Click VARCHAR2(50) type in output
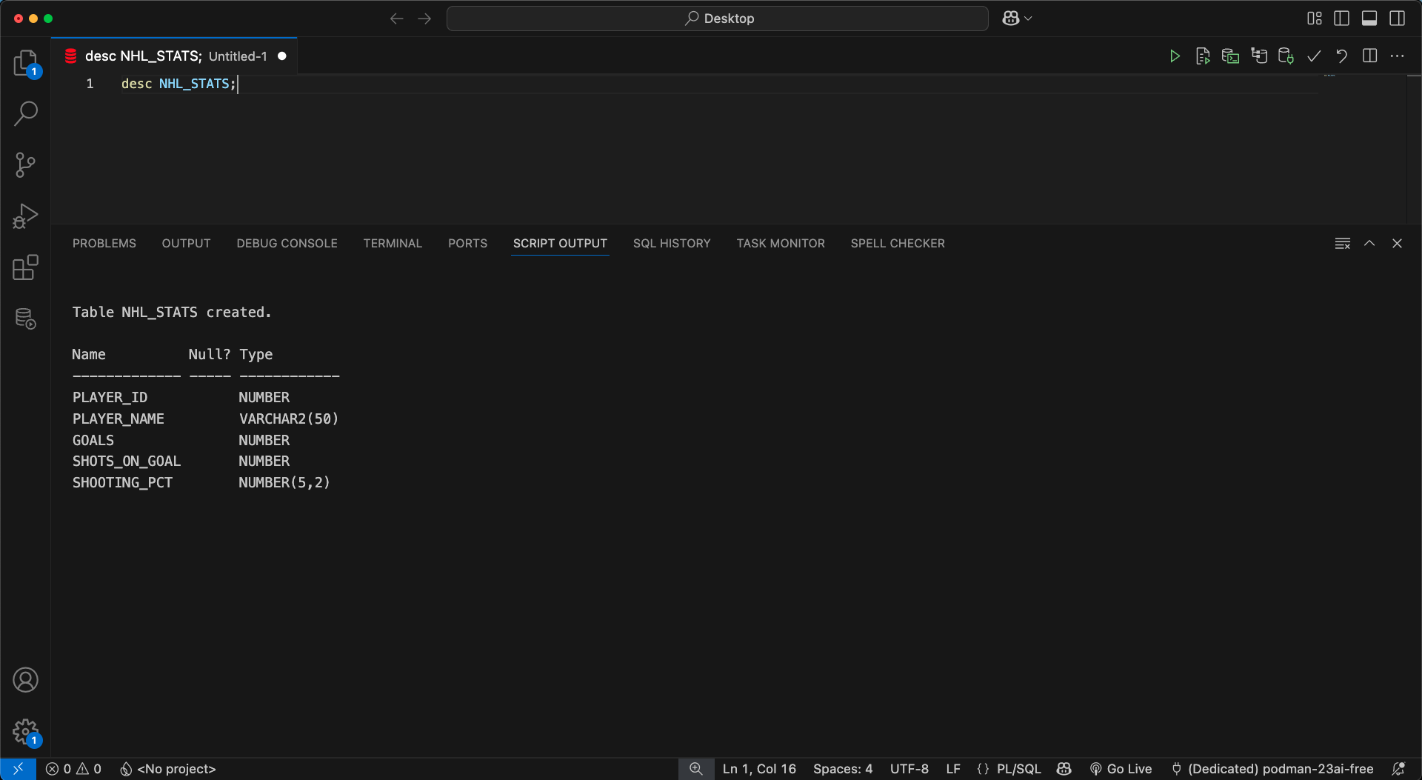 289,419
